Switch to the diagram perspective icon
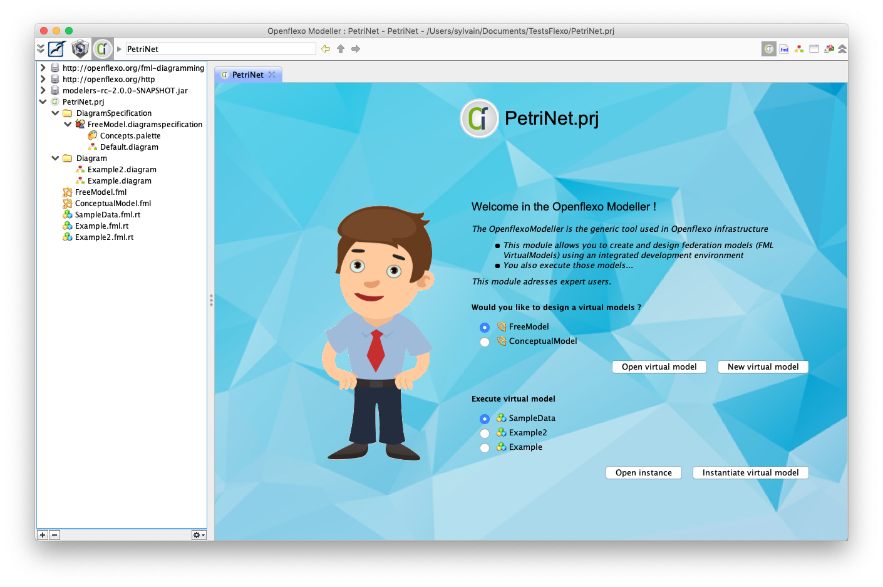 click(x=799, y=49)
